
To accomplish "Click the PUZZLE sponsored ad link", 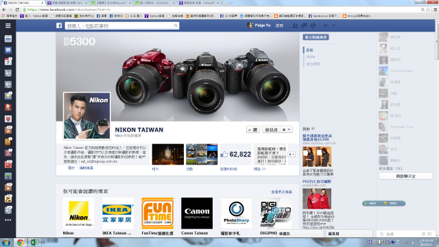I will click(x=317, y=181).
